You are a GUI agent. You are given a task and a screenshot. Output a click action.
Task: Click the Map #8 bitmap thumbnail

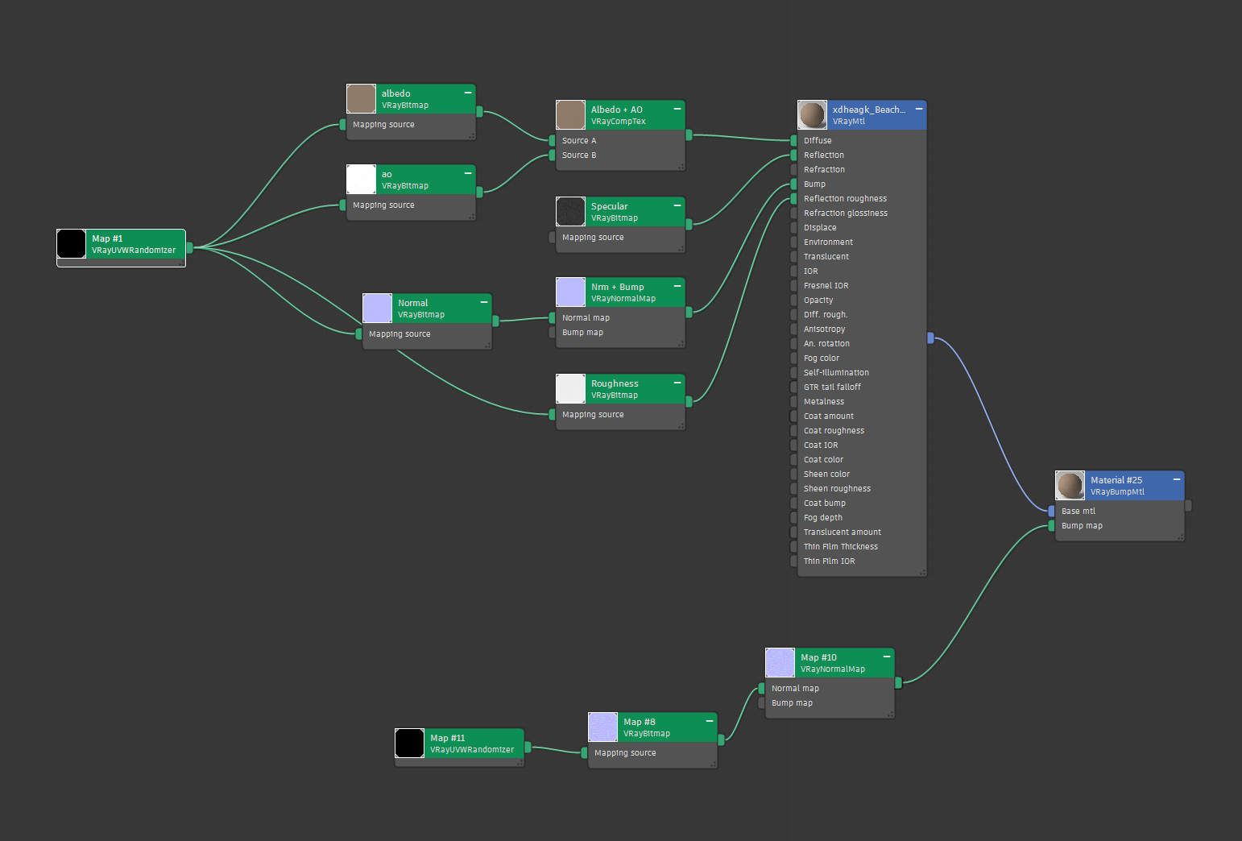point(602,727)
